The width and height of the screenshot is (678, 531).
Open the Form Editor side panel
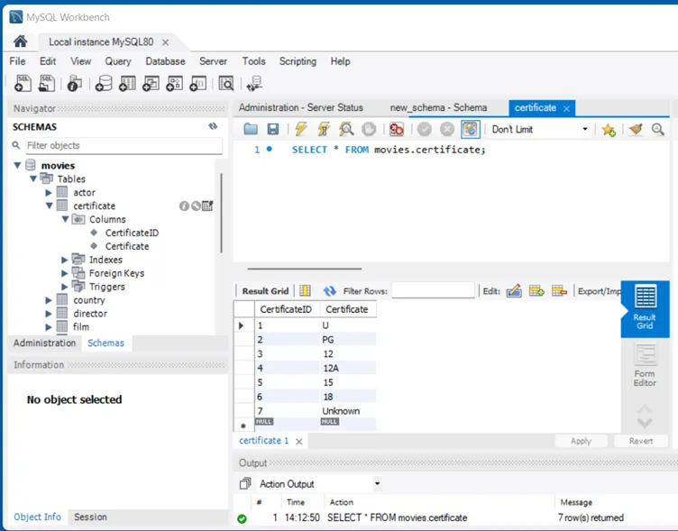(645, 366)
